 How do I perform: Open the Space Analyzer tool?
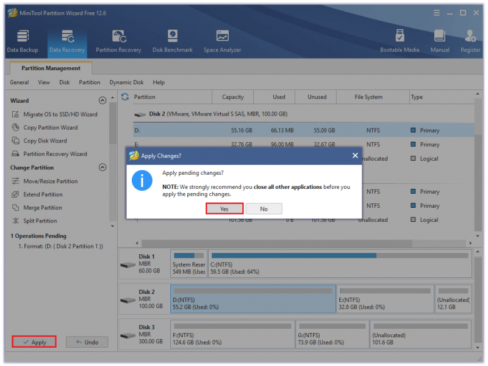tap(222, 41)
